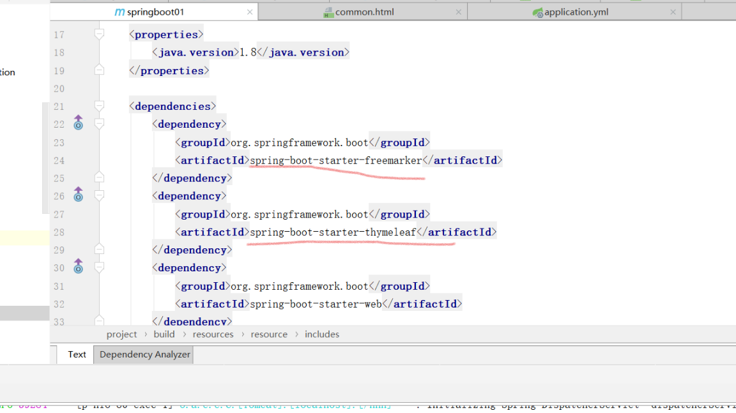Click the resources breadcrumb
This screenshot has width=736, height=413.
[213, 334]
